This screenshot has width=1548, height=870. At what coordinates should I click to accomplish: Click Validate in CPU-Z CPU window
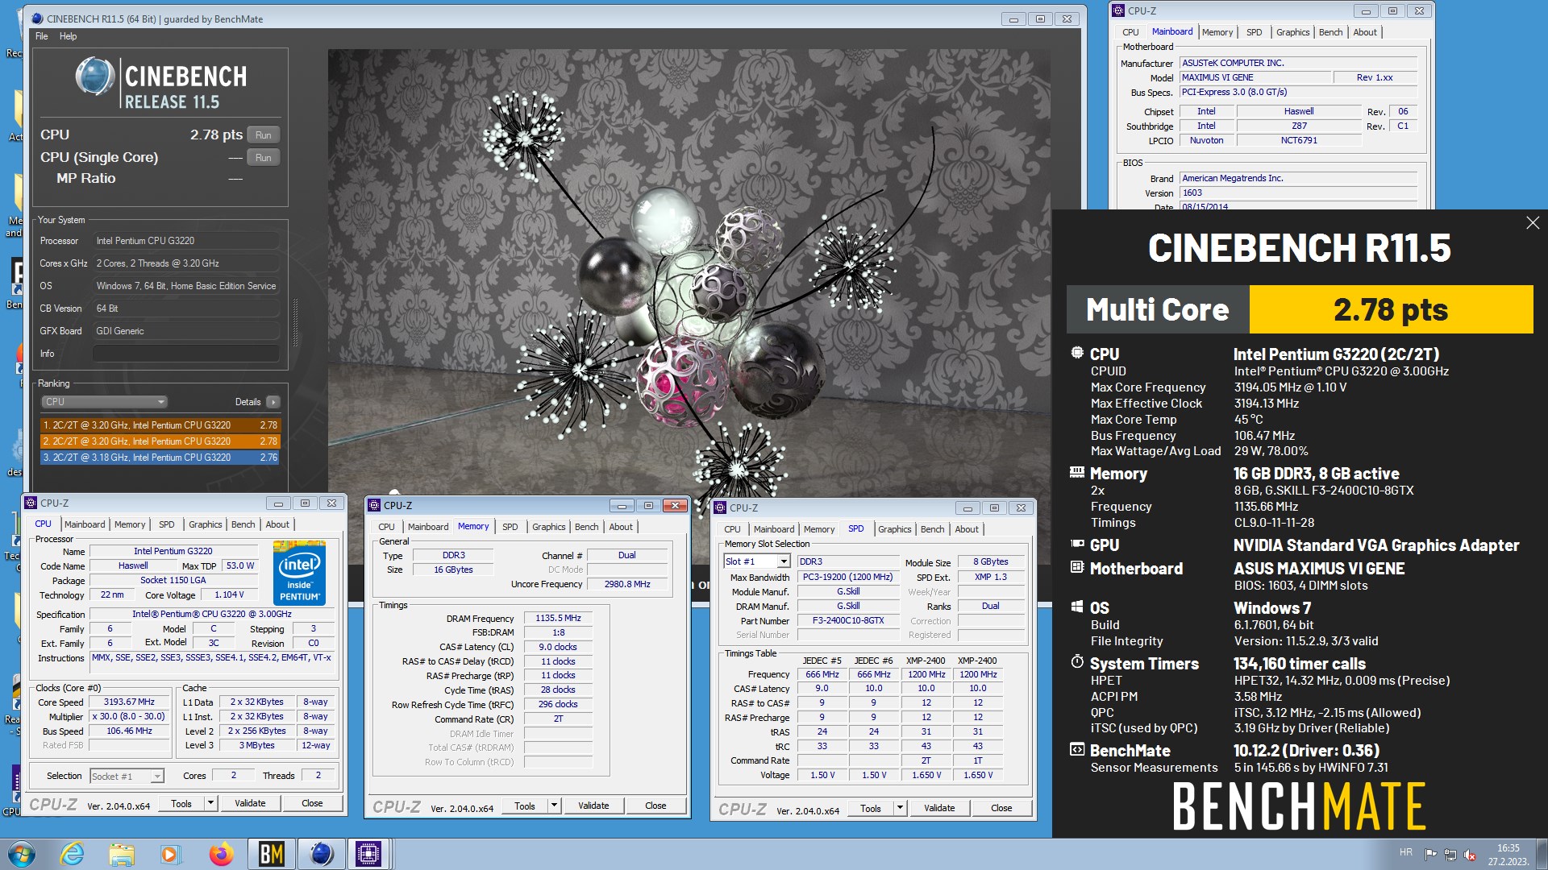click(250, 803)
